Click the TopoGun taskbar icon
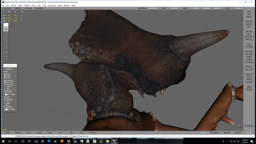The height and width of the screenshot is (144, 256). pyautogui.click(x=114, y=141)
